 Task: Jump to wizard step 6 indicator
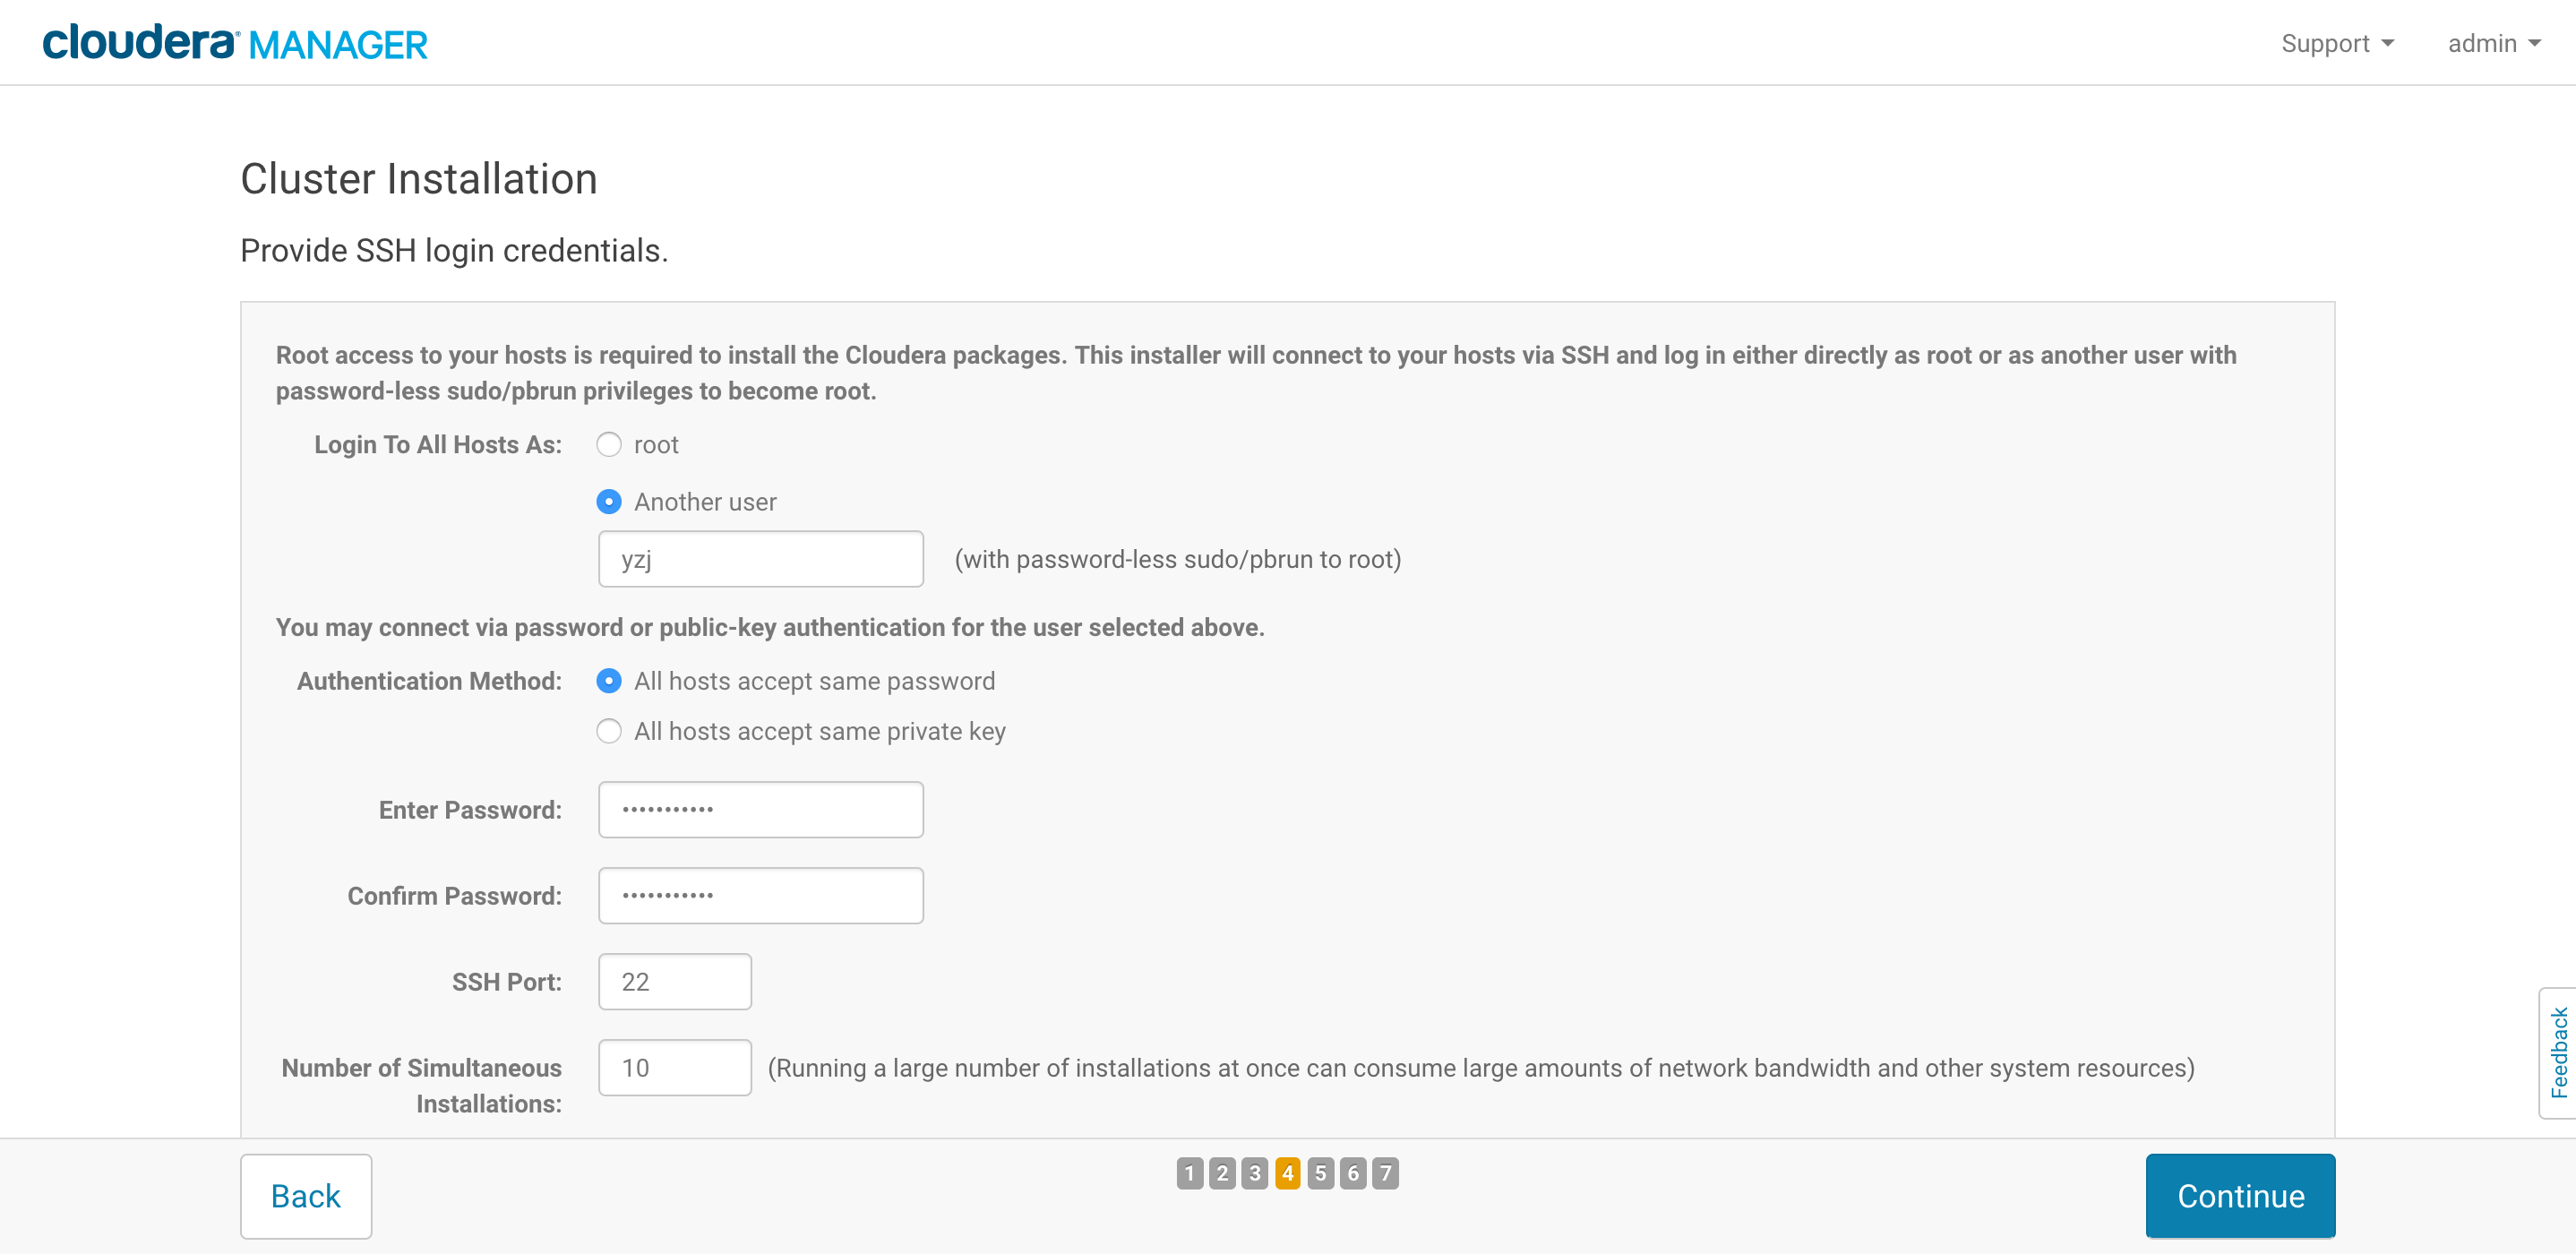1353,1172
